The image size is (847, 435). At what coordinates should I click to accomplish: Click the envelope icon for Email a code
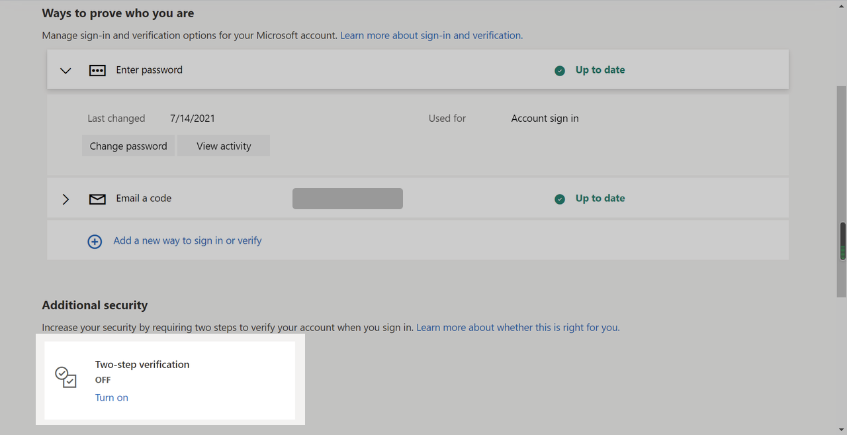[97, 199]
